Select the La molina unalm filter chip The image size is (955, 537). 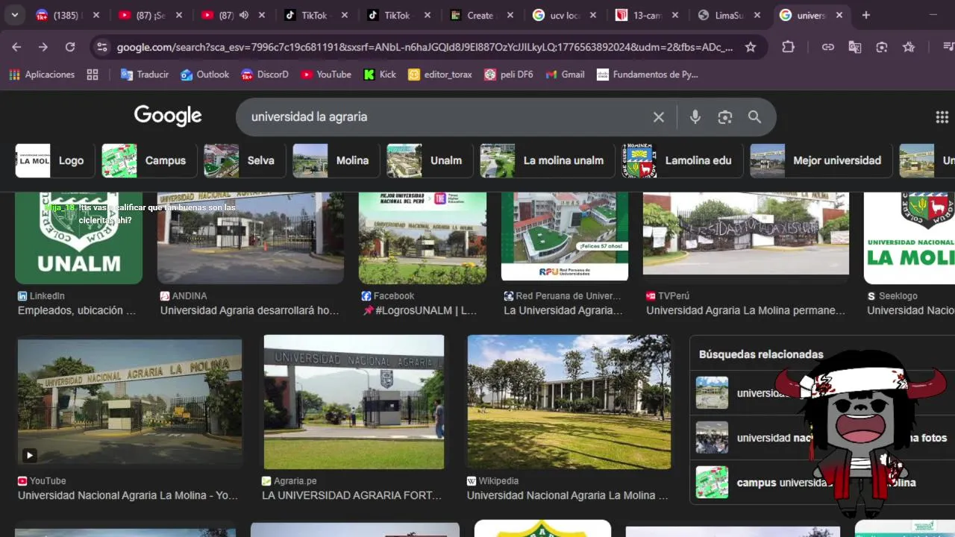point(547,160)
